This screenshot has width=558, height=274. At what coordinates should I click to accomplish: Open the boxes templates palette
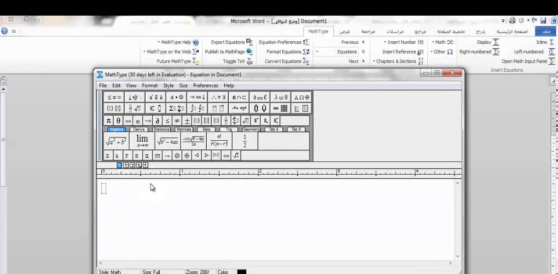coord(302,108)
